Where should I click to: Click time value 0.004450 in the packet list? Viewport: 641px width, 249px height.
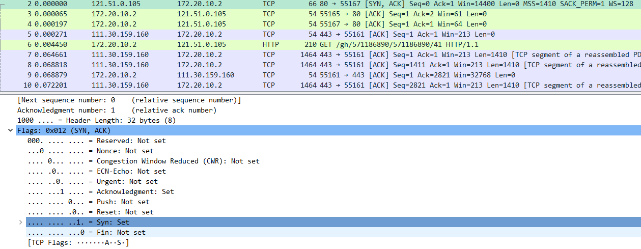(x=50, y=44)
